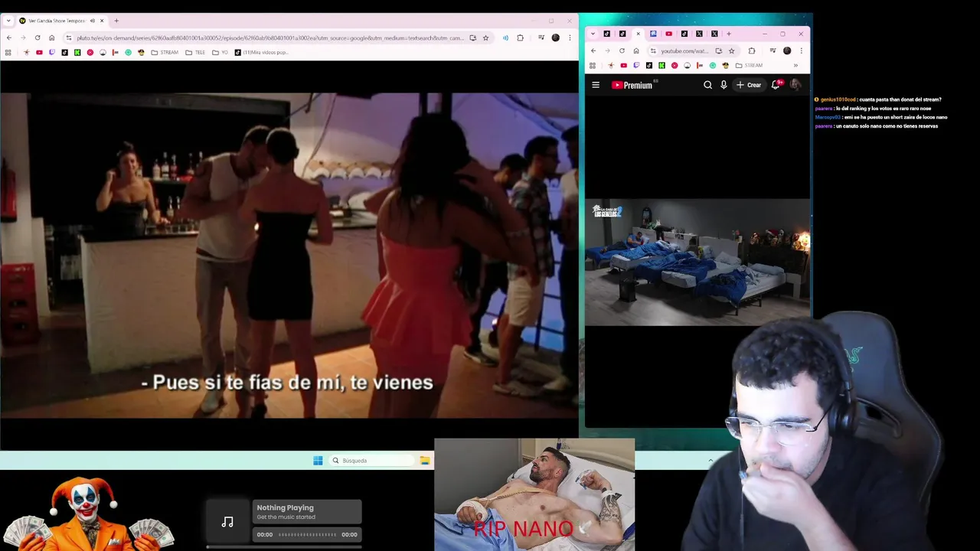The width and height of the screenshot is (980, 551).
Task: Click the Nothing Playing music title
Action: (x=285, y=507)
